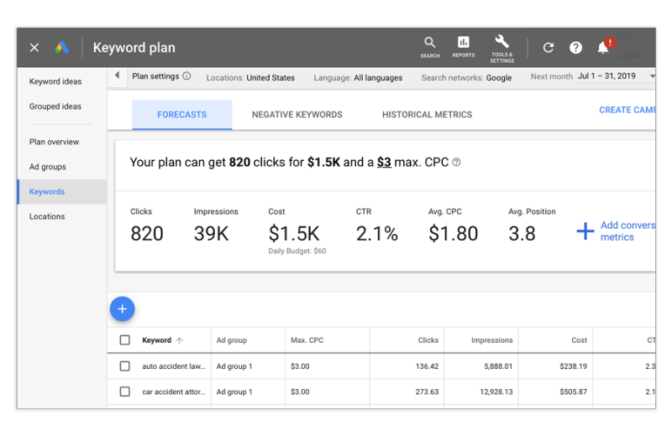Open Ad groups in sidebar
The image size is (672, 436).
[48, 167]
